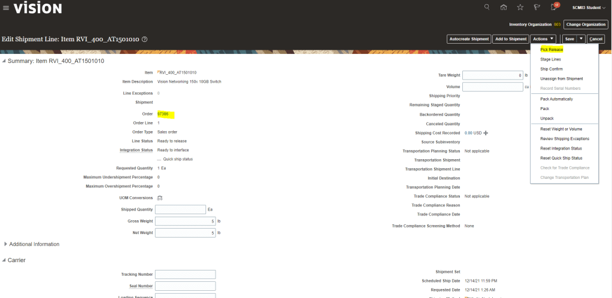This screenshot has width=612, height=298.
Task: Select Pack Automatically menu entry
Action: [x=556, y=99]
